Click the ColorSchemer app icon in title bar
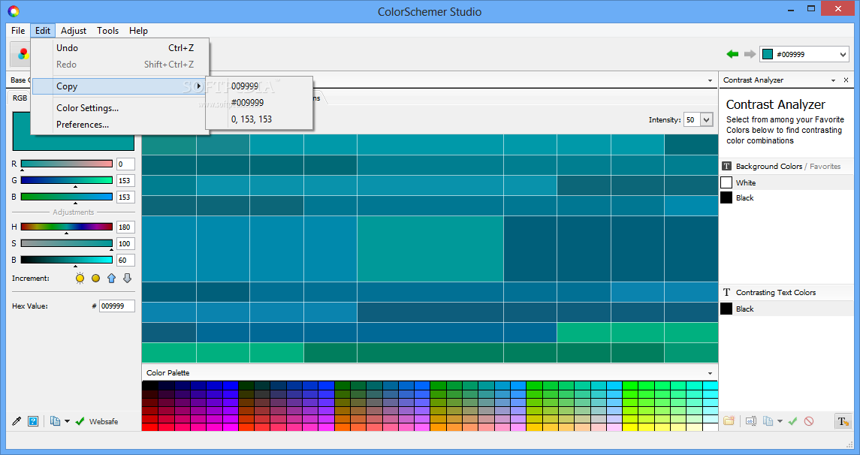The height and width of the screenshot is (455, 860). pyautogui.click(x=14, y=11)
